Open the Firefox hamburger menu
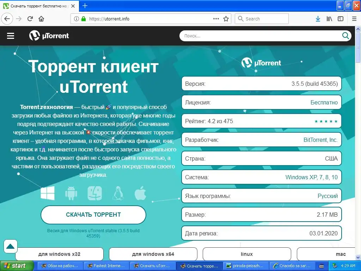 click(x=354, y=19)
